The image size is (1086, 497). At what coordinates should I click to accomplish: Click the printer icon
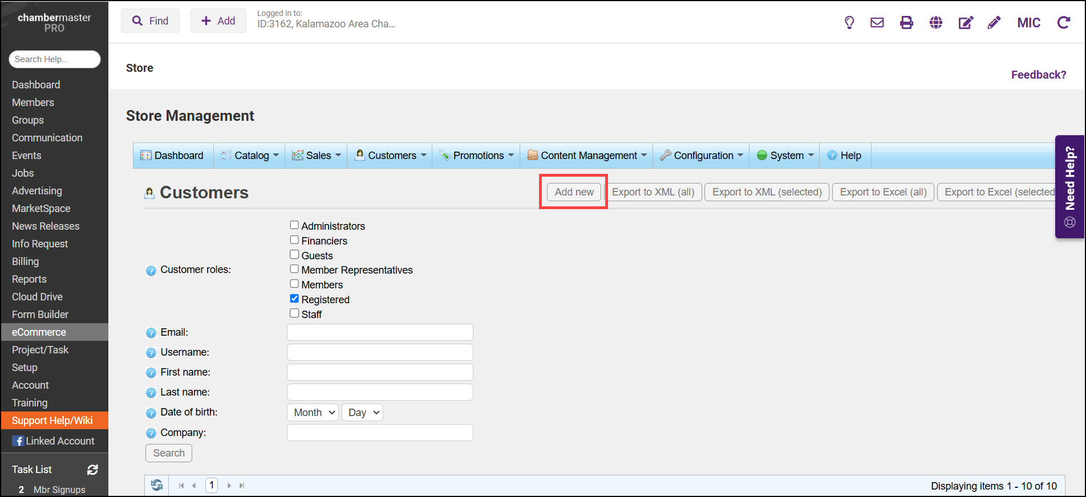click(906, 23)
